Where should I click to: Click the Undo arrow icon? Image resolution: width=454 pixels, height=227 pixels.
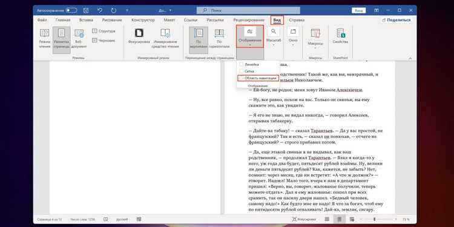(100, 10)
